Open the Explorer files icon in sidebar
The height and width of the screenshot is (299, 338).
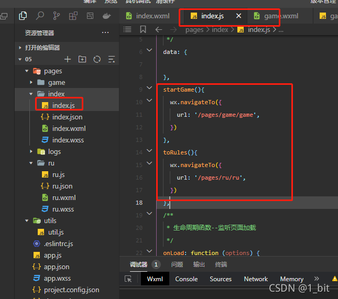tap(23, 16)
